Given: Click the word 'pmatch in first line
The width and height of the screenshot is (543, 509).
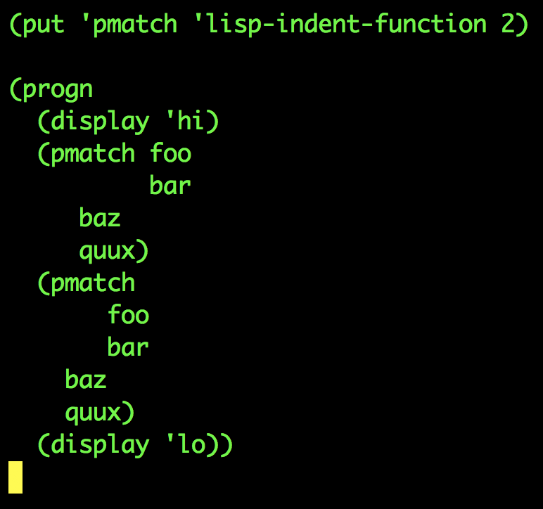Looking at the screenshot, I should pos(129,25).
